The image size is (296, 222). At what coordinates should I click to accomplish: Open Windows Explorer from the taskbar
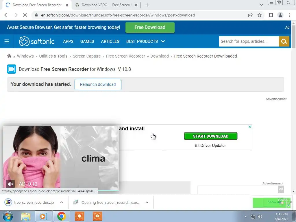click(26, 216)
